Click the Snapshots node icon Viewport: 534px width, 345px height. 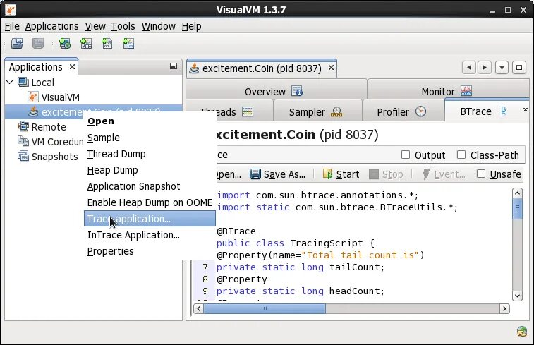(23, 156)
